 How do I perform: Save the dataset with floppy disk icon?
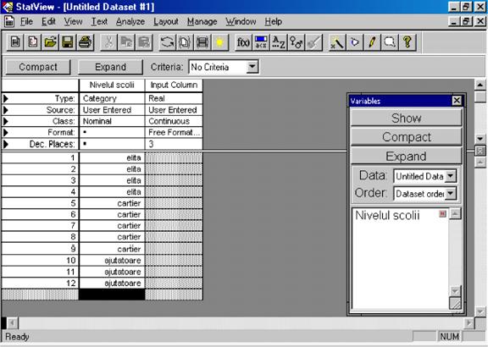pos(68,42)
